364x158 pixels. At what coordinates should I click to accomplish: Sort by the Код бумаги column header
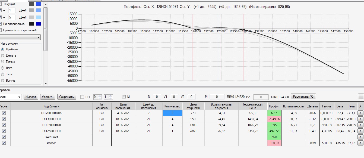click(52, 106)
